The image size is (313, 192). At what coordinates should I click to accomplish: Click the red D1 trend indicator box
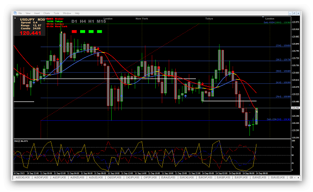click(x=74, y=32)
